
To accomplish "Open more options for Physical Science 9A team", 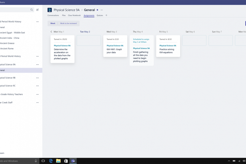I will click(38, 65).
